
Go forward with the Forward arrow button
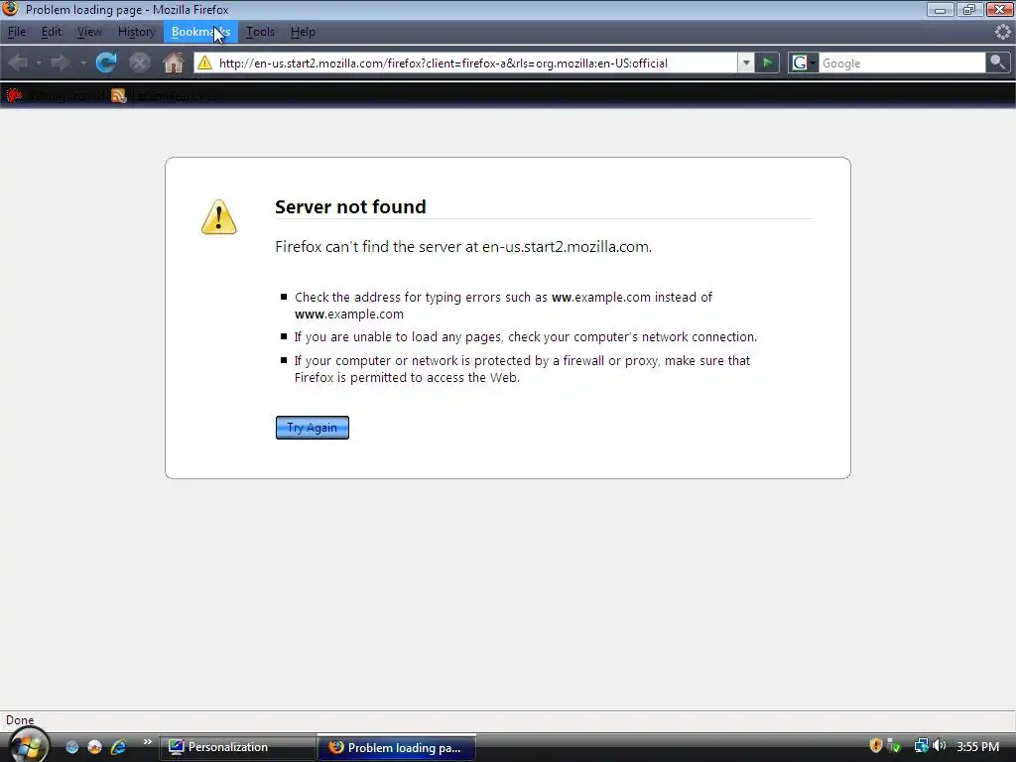click(61, 63)
